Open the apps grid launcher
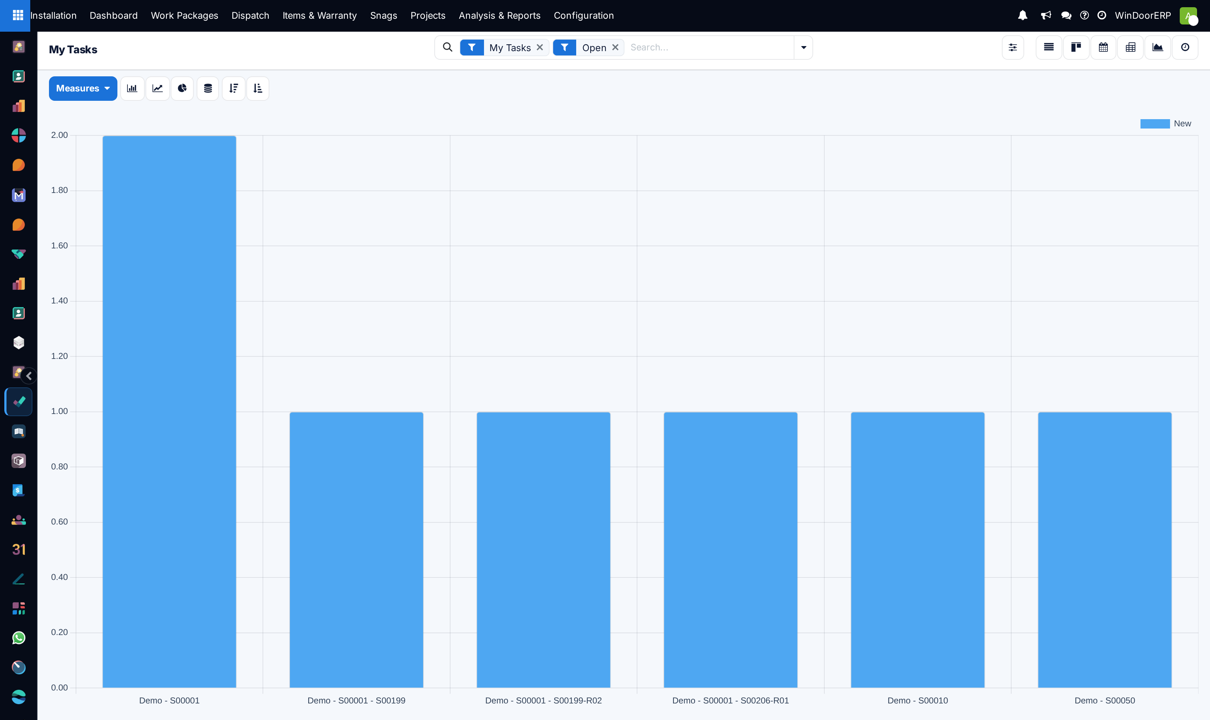The width and height of the screenshot is (1210, 720). pos(18,15)
